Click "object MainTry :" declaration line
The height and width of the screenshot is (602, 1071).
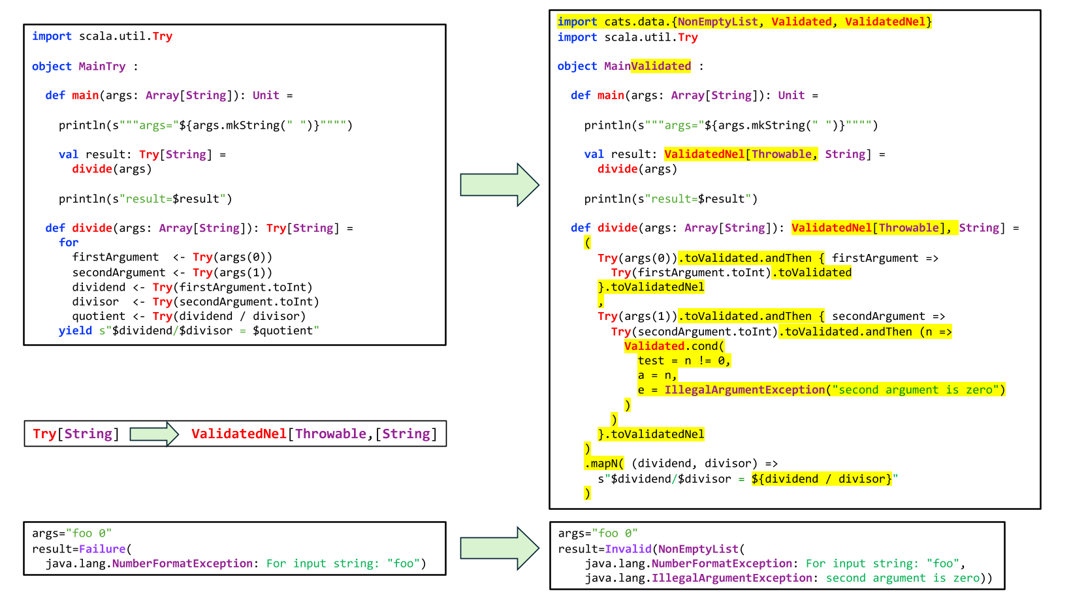click(85, 67)
